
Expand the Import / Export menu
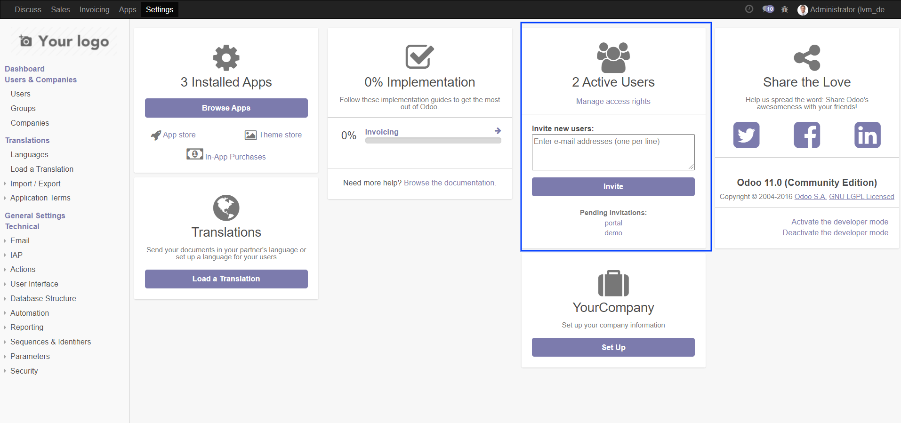click(35, 184)
